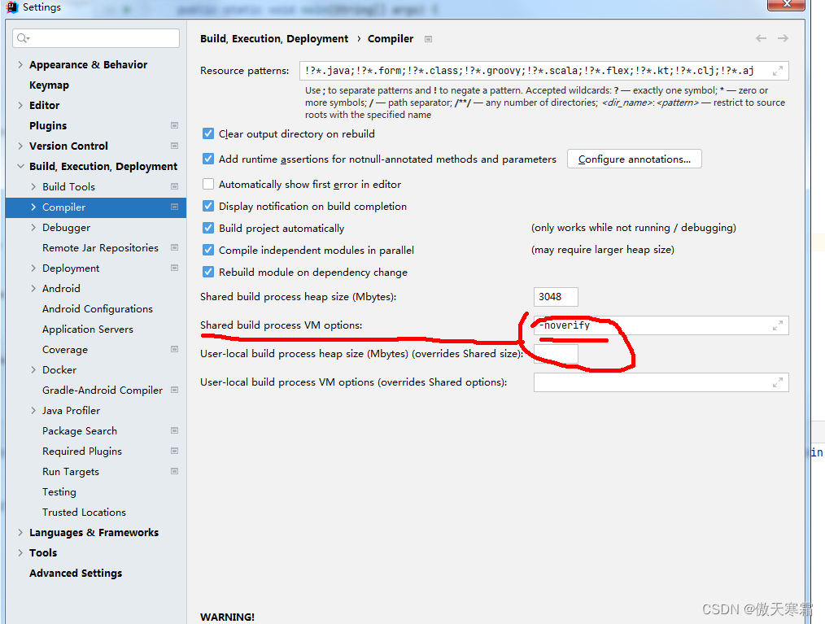Uncheck Clear output directory on rebuild
The width and height of the screenshot is (825, 624).
(x=208, y=133)
